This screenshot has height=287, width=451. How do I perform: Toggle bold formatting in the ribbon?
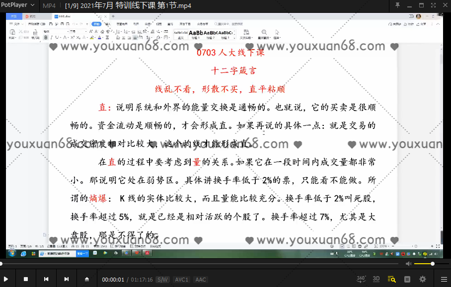click(x=46, y=37)
